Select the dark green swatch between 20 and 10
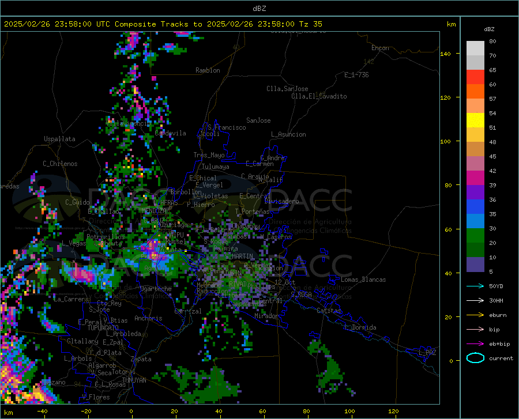The height and width of the screenshot is (419, 519). [475, 250]
